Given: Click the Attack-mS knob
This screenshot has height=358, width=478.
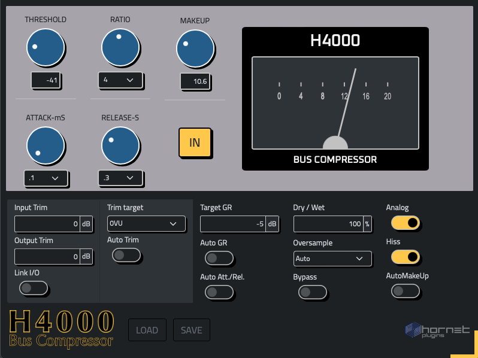Looking at the screenshot, I should pos(46,147).
